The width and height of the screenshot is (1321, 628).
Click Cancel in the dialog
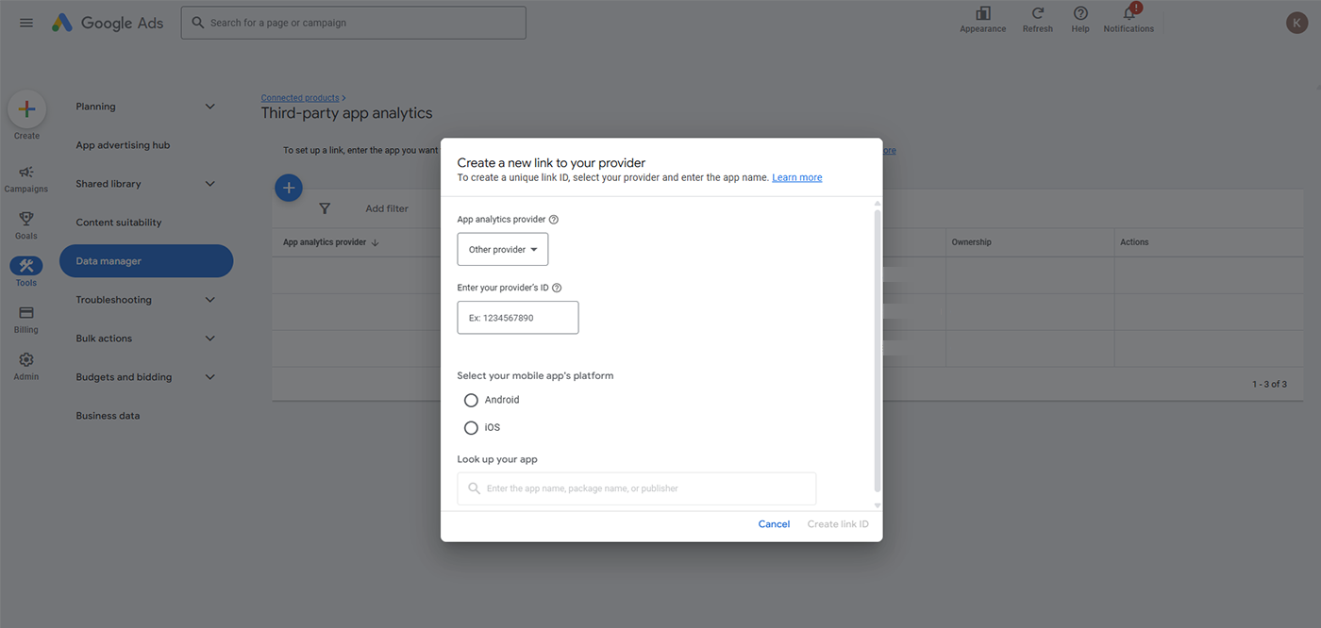[x=774, y=524]
